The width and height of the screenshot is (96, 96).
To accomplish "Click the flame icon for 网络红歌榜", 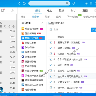I will pyautogui.click(x=23, y=43).
